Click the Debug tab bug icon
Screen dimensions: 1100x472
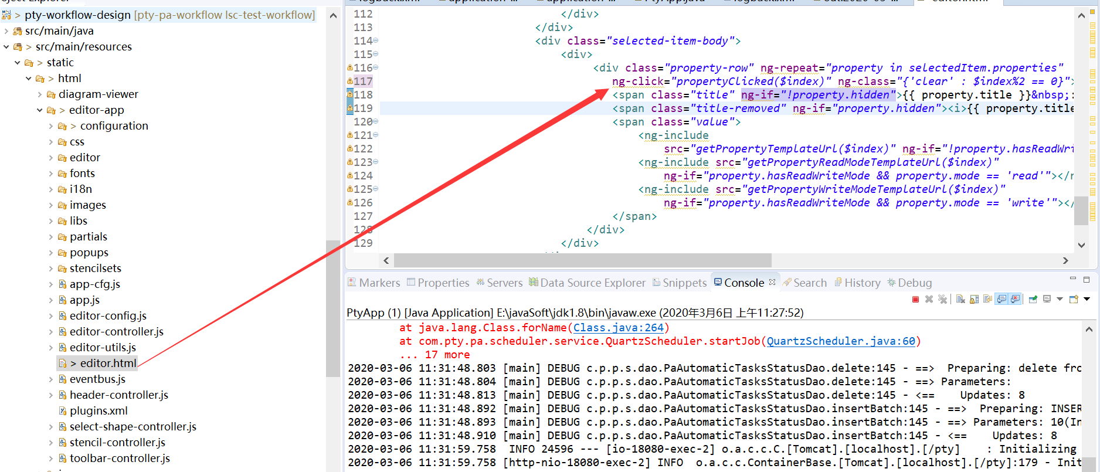891,283
